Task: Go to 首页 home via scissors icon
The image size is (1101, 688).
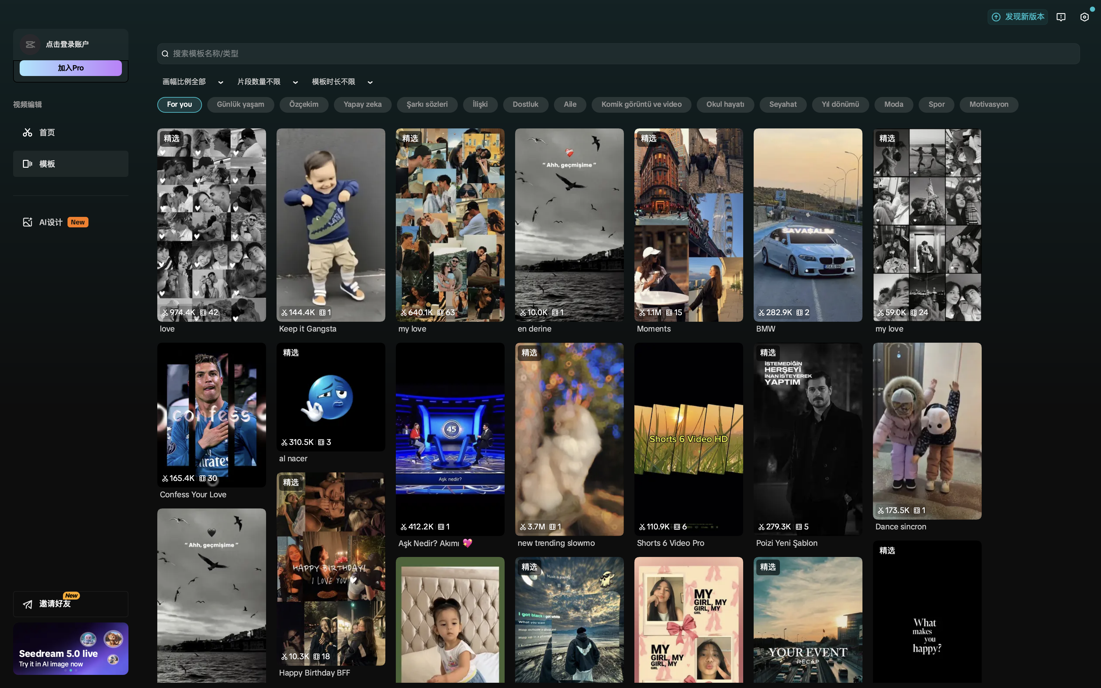Action: (x=27, y=132)
